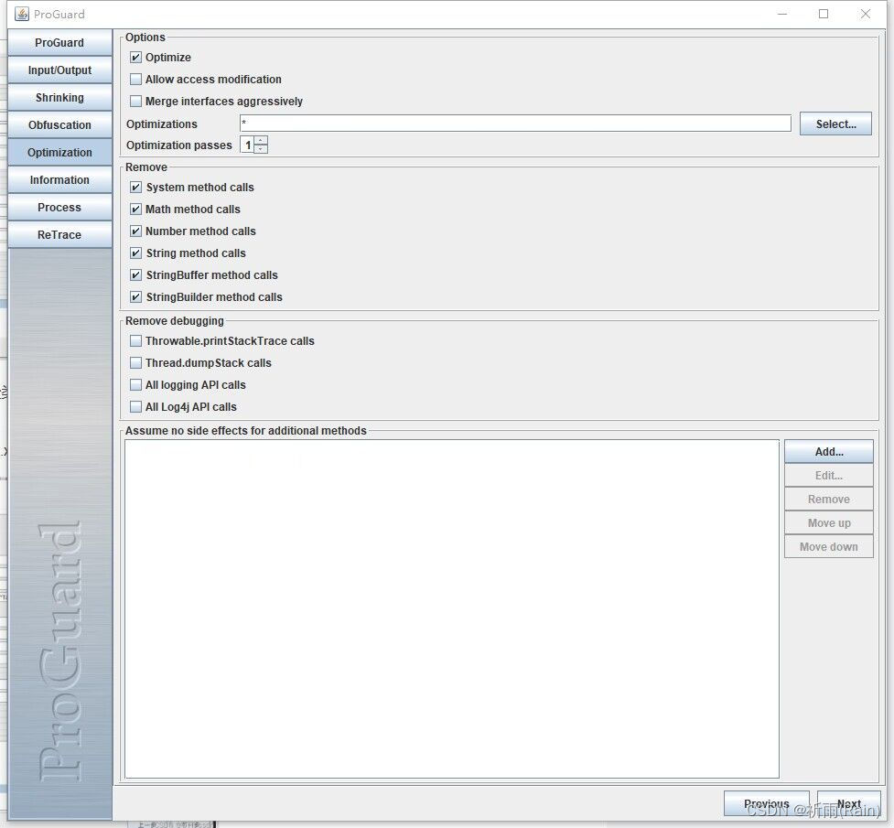Image resolution: width=894 pixels, height=828 pixels.
Task: Uncheck Number method calls
Action: (135, 231)
